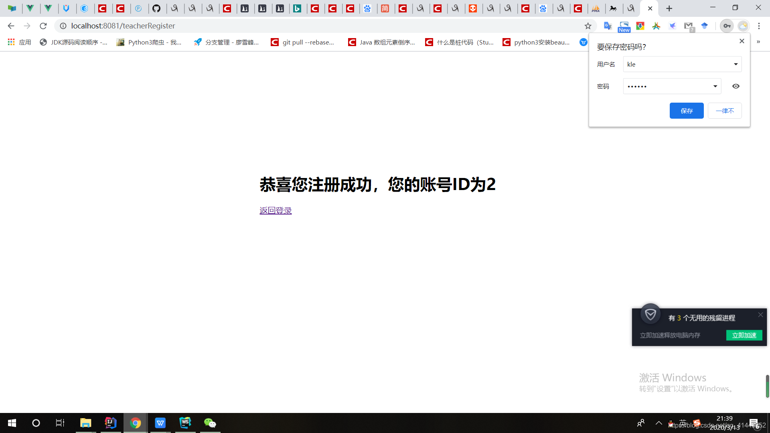Image resolution: width=770 pixels, height=433 pixels.
Task: Open the Chrome three-dot menu
Action: click(x=759, y=26)
